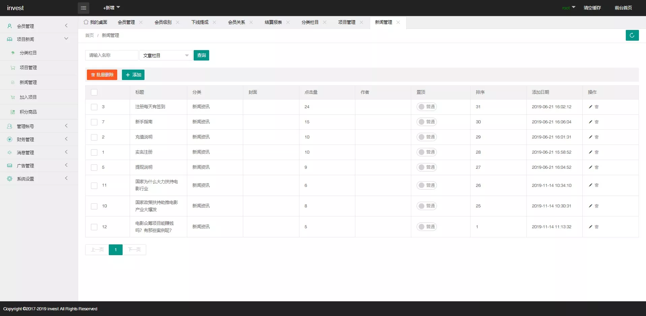
Task: Switch to the 分类栏目 tab
Action: pos(310,23)
